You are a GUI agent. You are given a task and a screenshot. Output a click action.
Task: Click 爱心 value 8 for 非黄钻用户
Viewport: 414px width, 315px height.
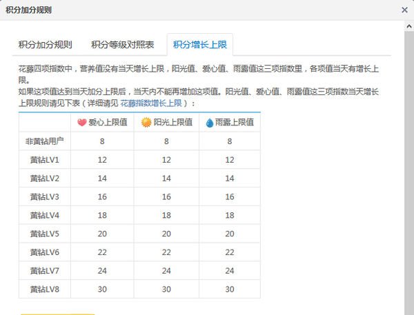pyautogui.click(x=102, y=141)
